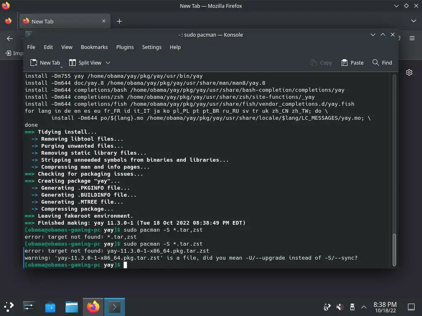This screenshot has width=422, height=316.
Task: Open System Settings from the taskbar
Action: coord(28,307)
